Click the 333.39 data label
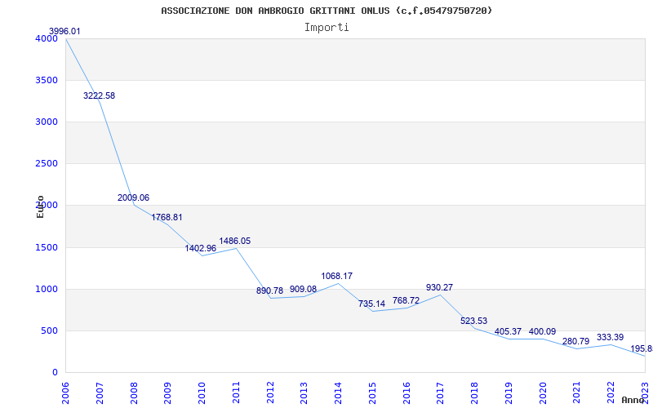 click(610, 338)
